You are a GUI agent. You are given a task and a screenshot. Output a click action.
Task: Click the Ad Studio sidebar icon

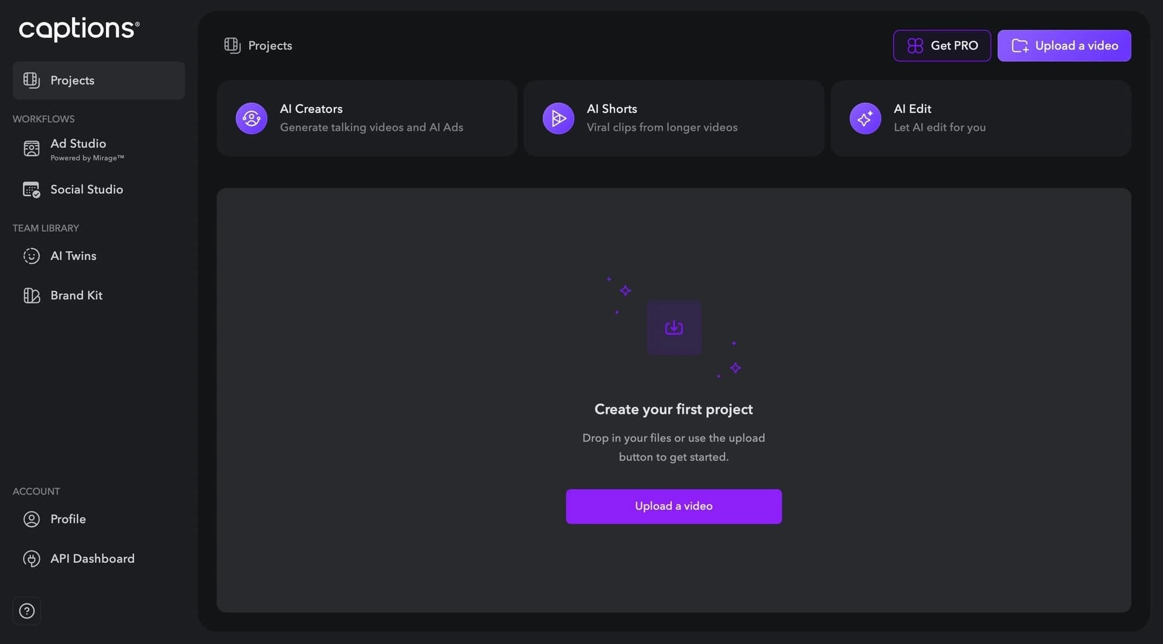[31, 148]
